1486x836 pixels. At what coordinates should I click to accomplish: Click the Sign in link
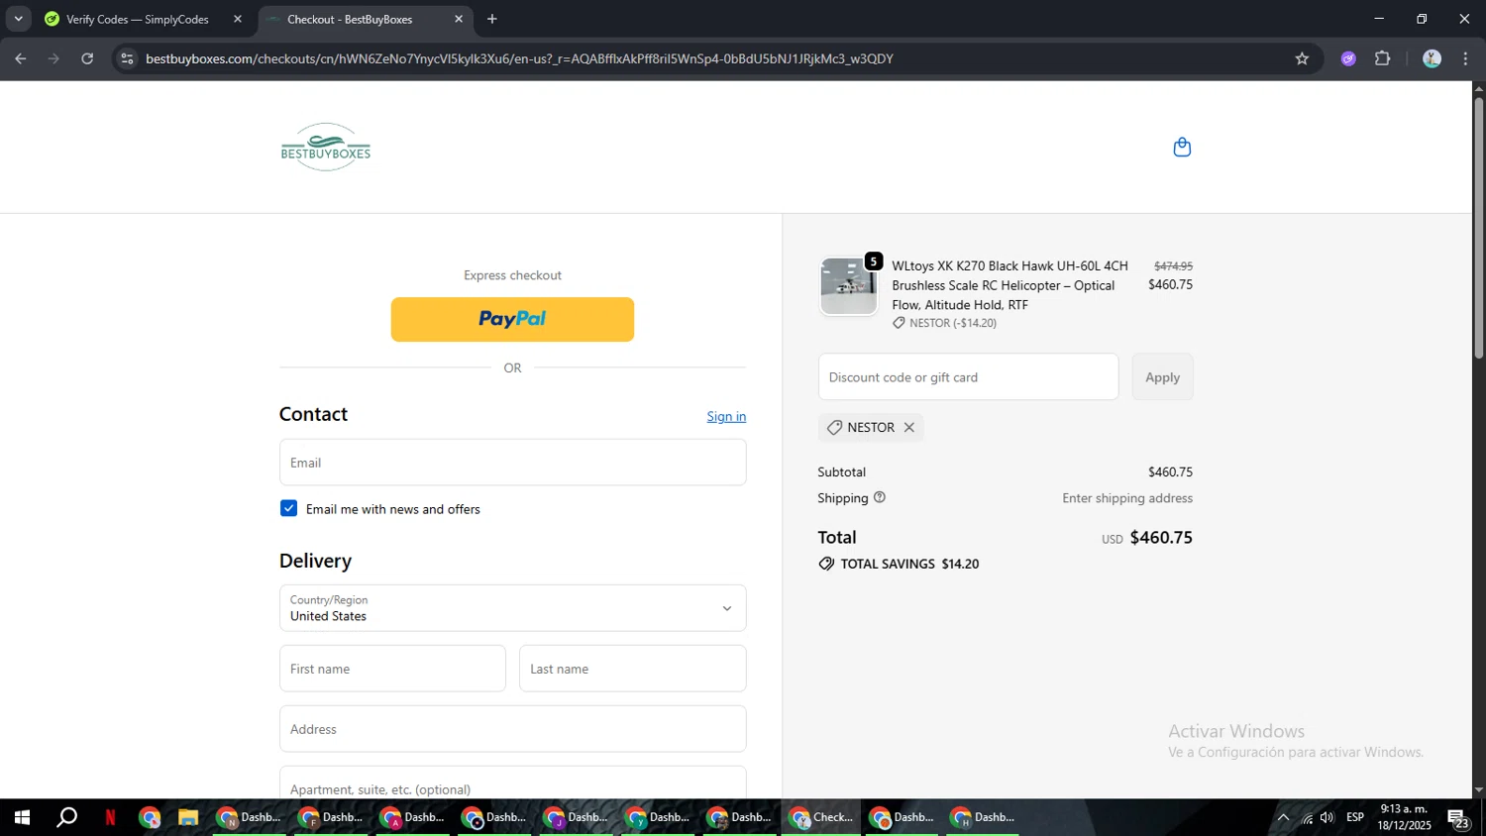click(x=726, y=416)
